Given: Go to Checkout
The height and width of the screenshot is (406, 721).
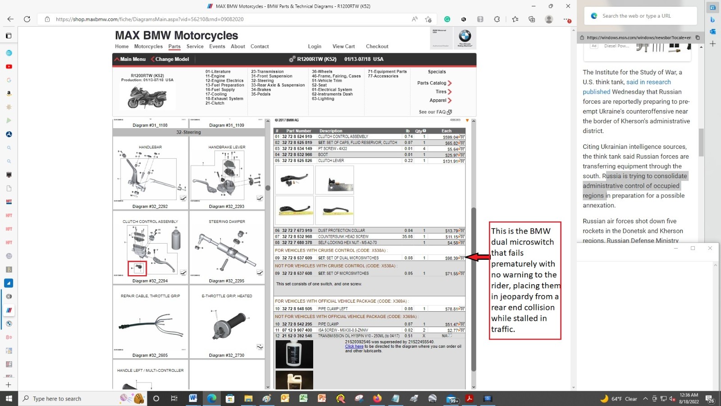Looking at the screenshot, I should coord(377,46).
